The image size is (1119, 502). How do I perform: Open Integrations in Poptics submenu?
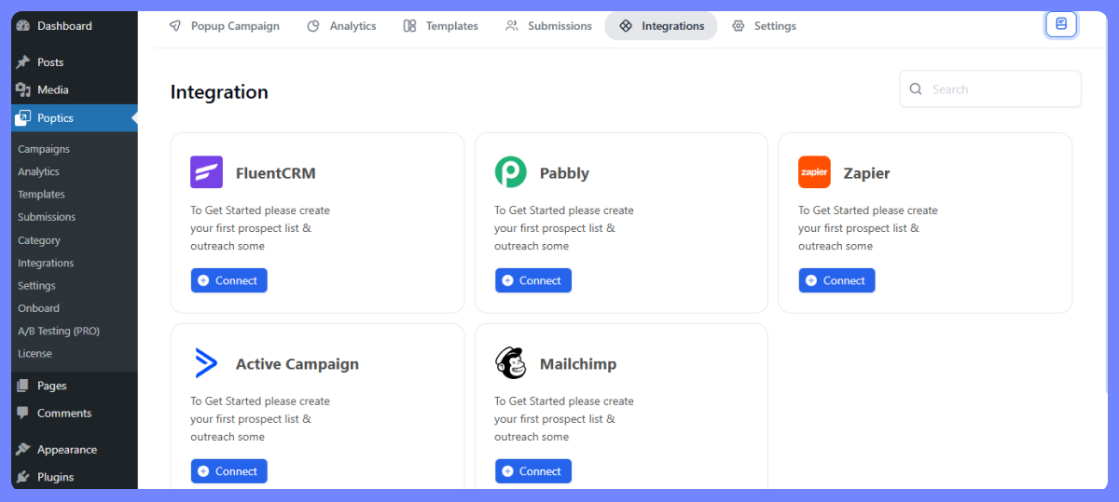(x=46, y=263)
